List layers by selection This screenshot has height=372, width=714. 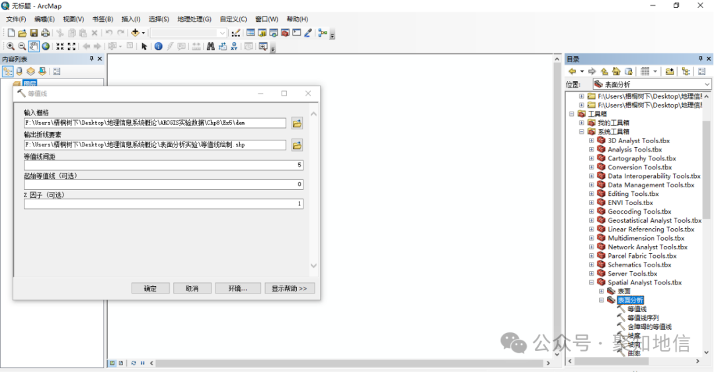(x=42, y=71)
